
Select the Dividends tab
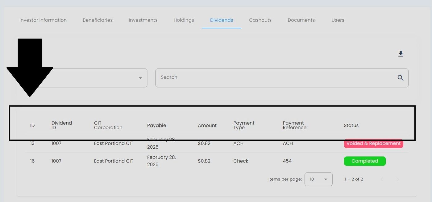(x=222, y=20)
